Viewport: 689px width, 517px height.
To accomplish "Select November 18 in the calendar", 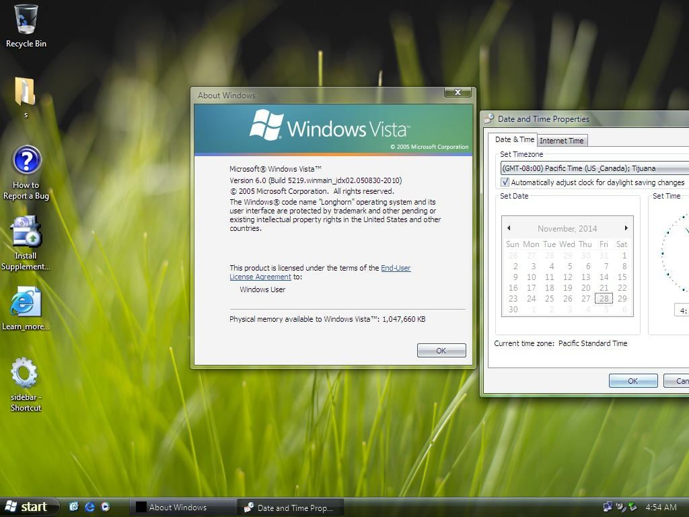I will coord(549,287).
